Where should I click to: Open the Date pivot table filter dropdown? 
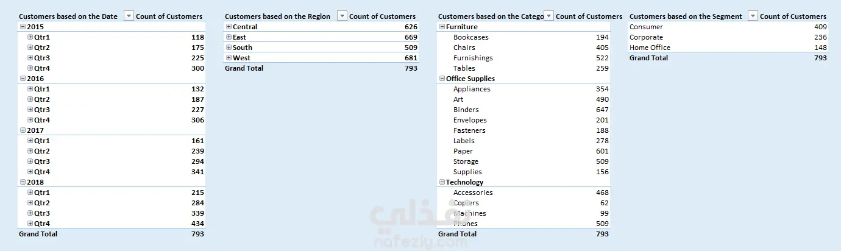[x=129, y=16]
